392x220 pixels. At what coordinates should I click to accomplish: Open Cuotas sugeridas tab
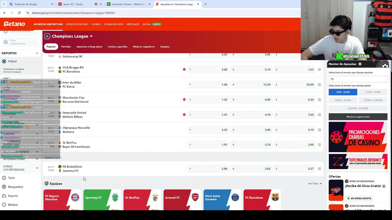pos(118,47)
